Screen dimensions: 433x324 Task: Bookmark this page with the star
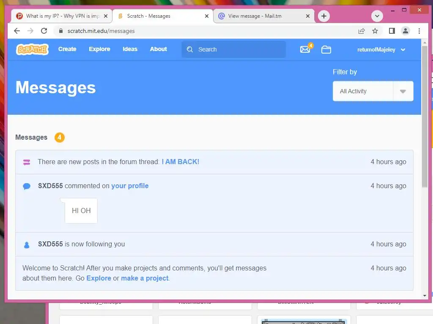click(375, 31)
